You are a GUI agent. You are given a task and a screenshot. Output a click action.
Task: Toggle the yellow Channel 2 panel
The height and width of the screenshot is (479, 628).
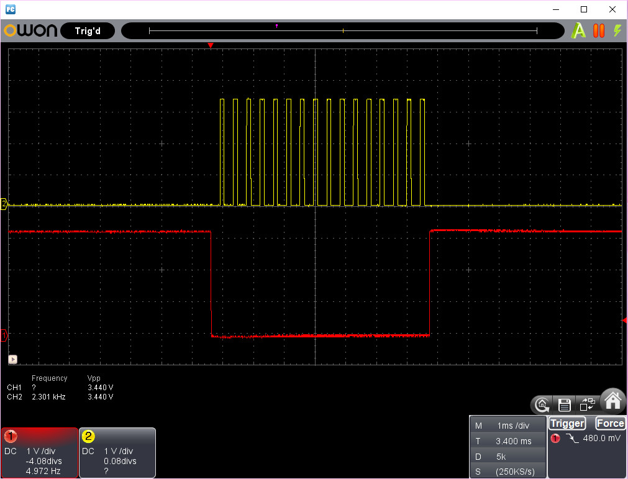click(x=117, y=453)
